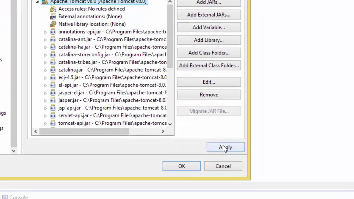Expand the catalina-ha.jar entry arrow
This screenshot has width=354, height=199.
coord(45,47)
